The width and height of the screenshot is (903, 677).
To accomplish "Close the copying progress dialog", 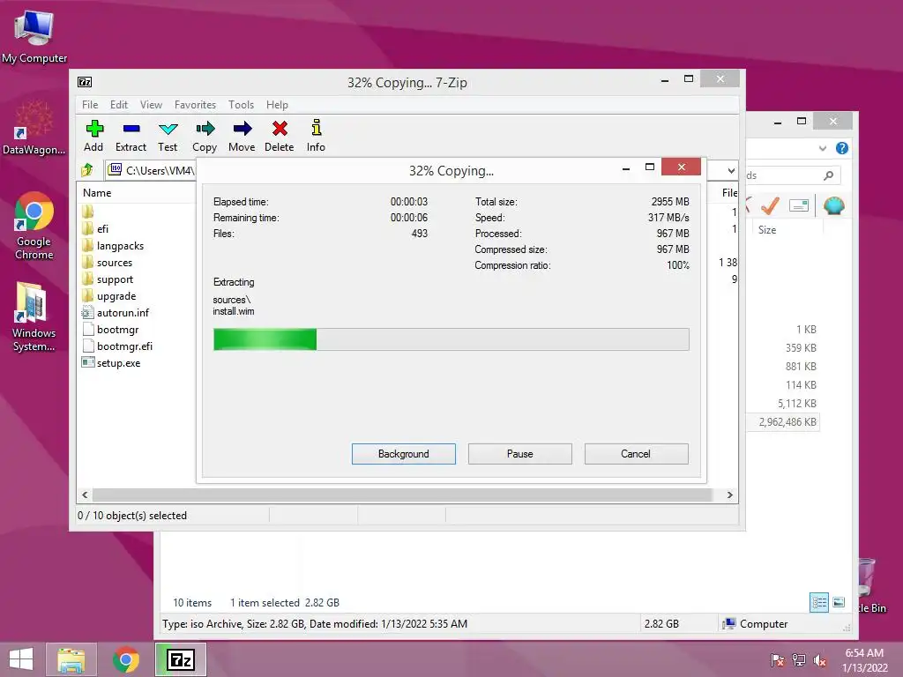I will point(682,167).
